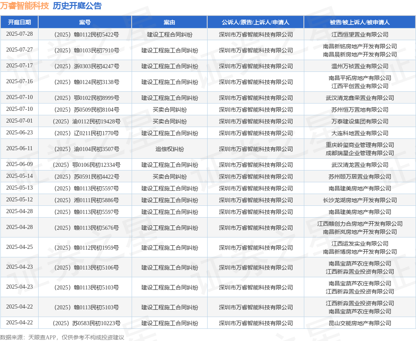Viewport: 416px width, 341px height.
Task: Click case number 赣0113民初5676号
Action: point(87,228)
